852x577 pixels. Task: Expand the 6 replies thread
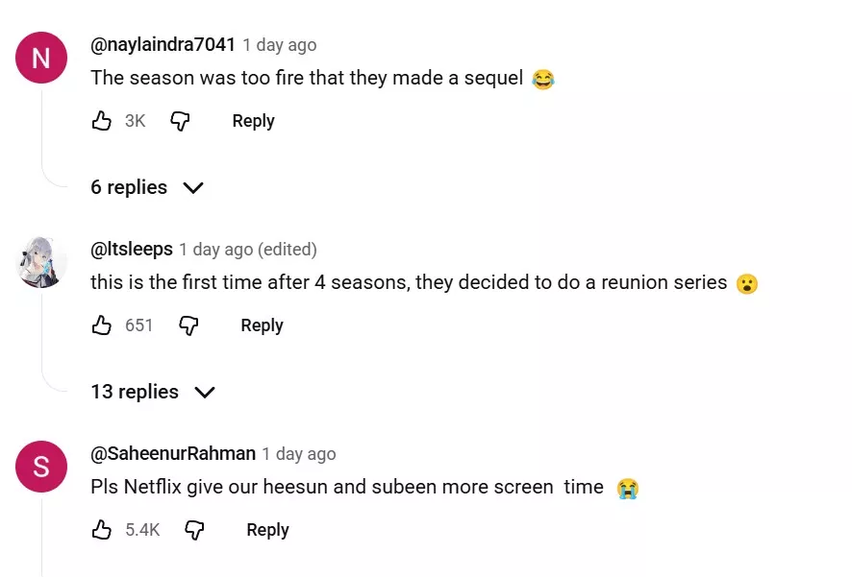point(129,187)
